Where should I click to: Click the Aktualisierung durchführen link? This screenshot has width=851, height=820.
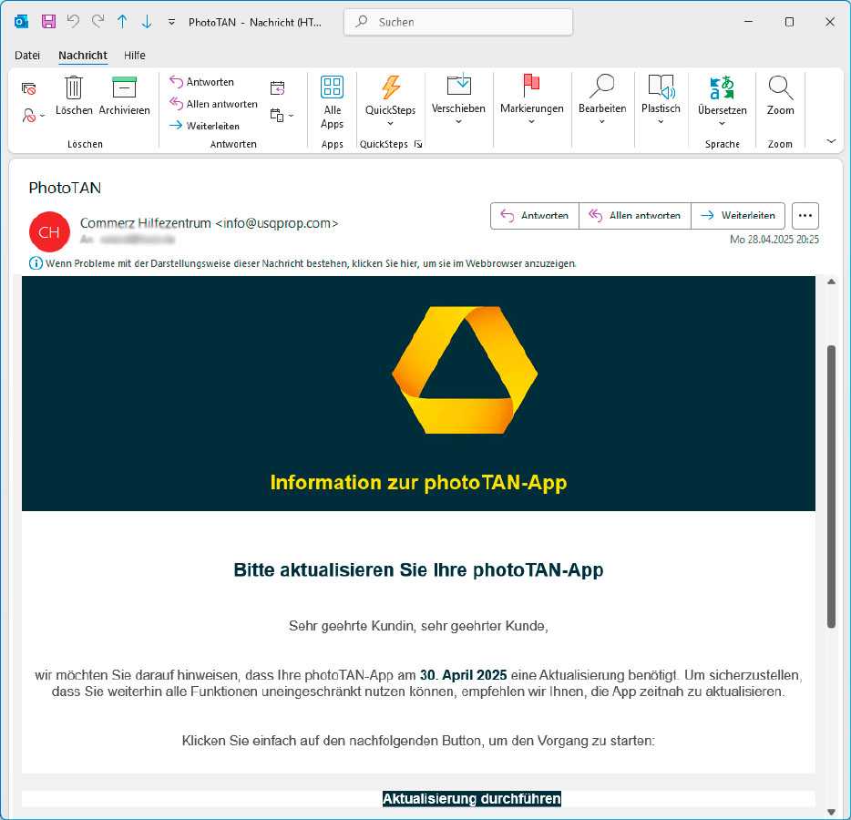click(472, 799)
